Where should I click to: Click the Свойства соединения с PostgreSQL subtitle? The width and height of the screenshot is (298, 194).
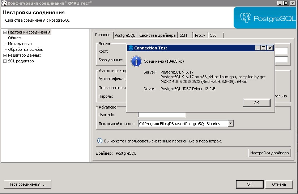pyautogui.click(x=37, y=20)
